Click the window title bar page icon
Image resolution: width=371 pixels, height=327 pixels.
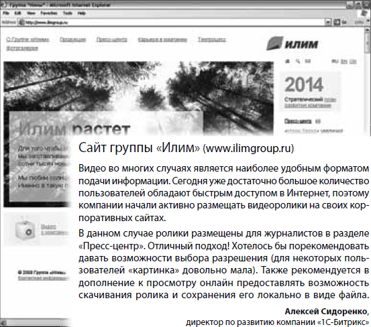click(3, 5)
